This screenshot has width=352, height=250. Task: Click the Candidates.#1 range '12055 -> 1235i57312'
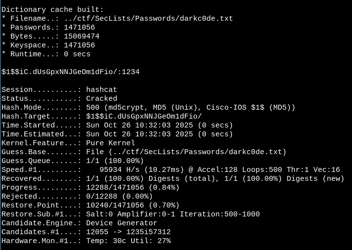point(128,232)
